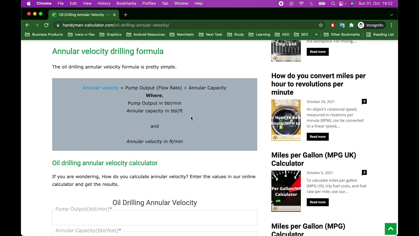Open a new tab with plus icon

coord(125,15)
